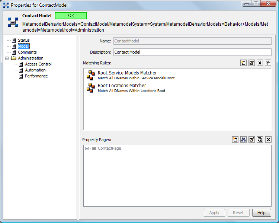Click the title bar application icon

[x=6, y=5]
